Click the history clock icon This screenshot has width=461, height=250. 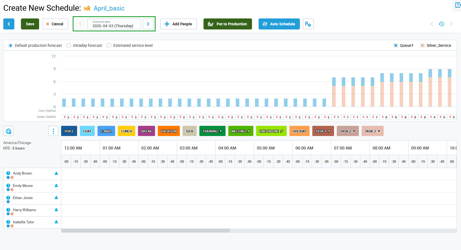click(x=441, y=24)
